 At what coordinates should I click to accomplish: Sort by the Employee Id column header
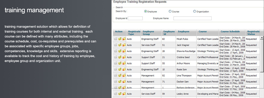point(169,33)
